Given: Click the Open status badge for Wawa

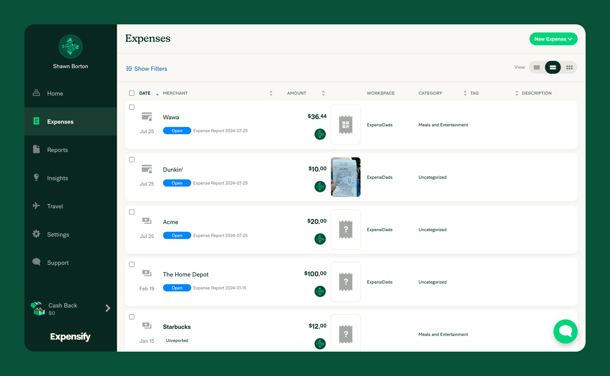Looking at the screenshot, I should [177, 131].
